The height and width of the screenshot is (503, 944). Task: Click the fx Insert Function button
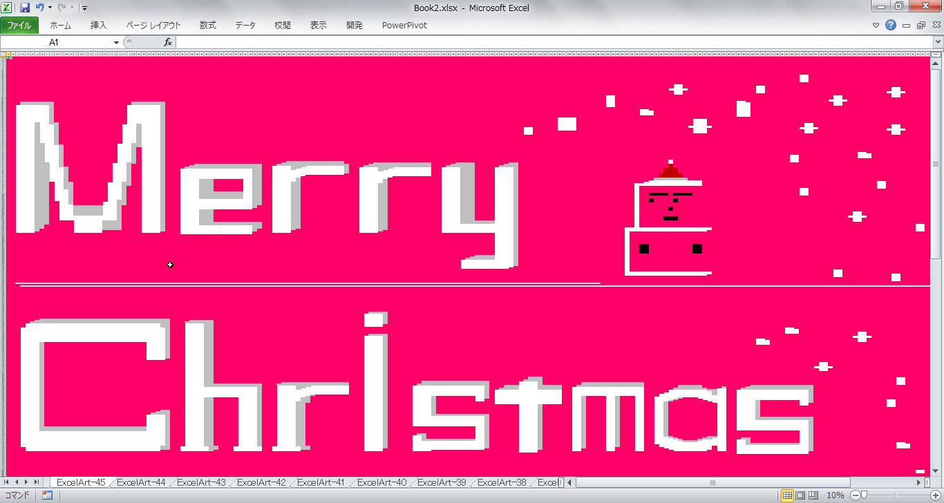(x=167, y=42)
